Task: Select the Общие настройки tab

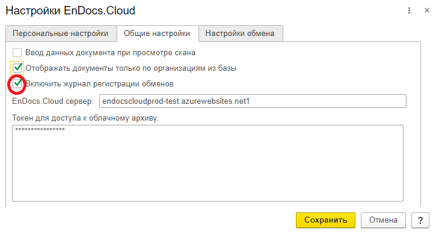Action: (158, 34)
